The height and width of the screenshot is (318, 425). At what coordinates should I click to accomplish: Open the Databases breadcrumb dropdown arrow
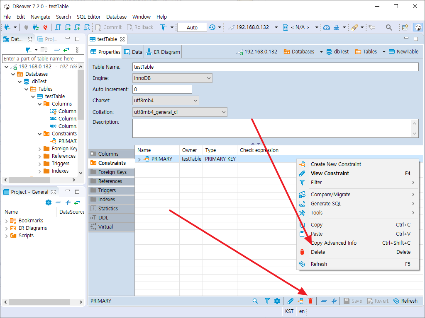pos(321,52)
